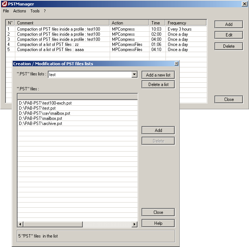Select file D:\PAB-PST\archive.pst
Image resolution: width=249 pixels, height=247 pixels.
(x=77, y=123)
